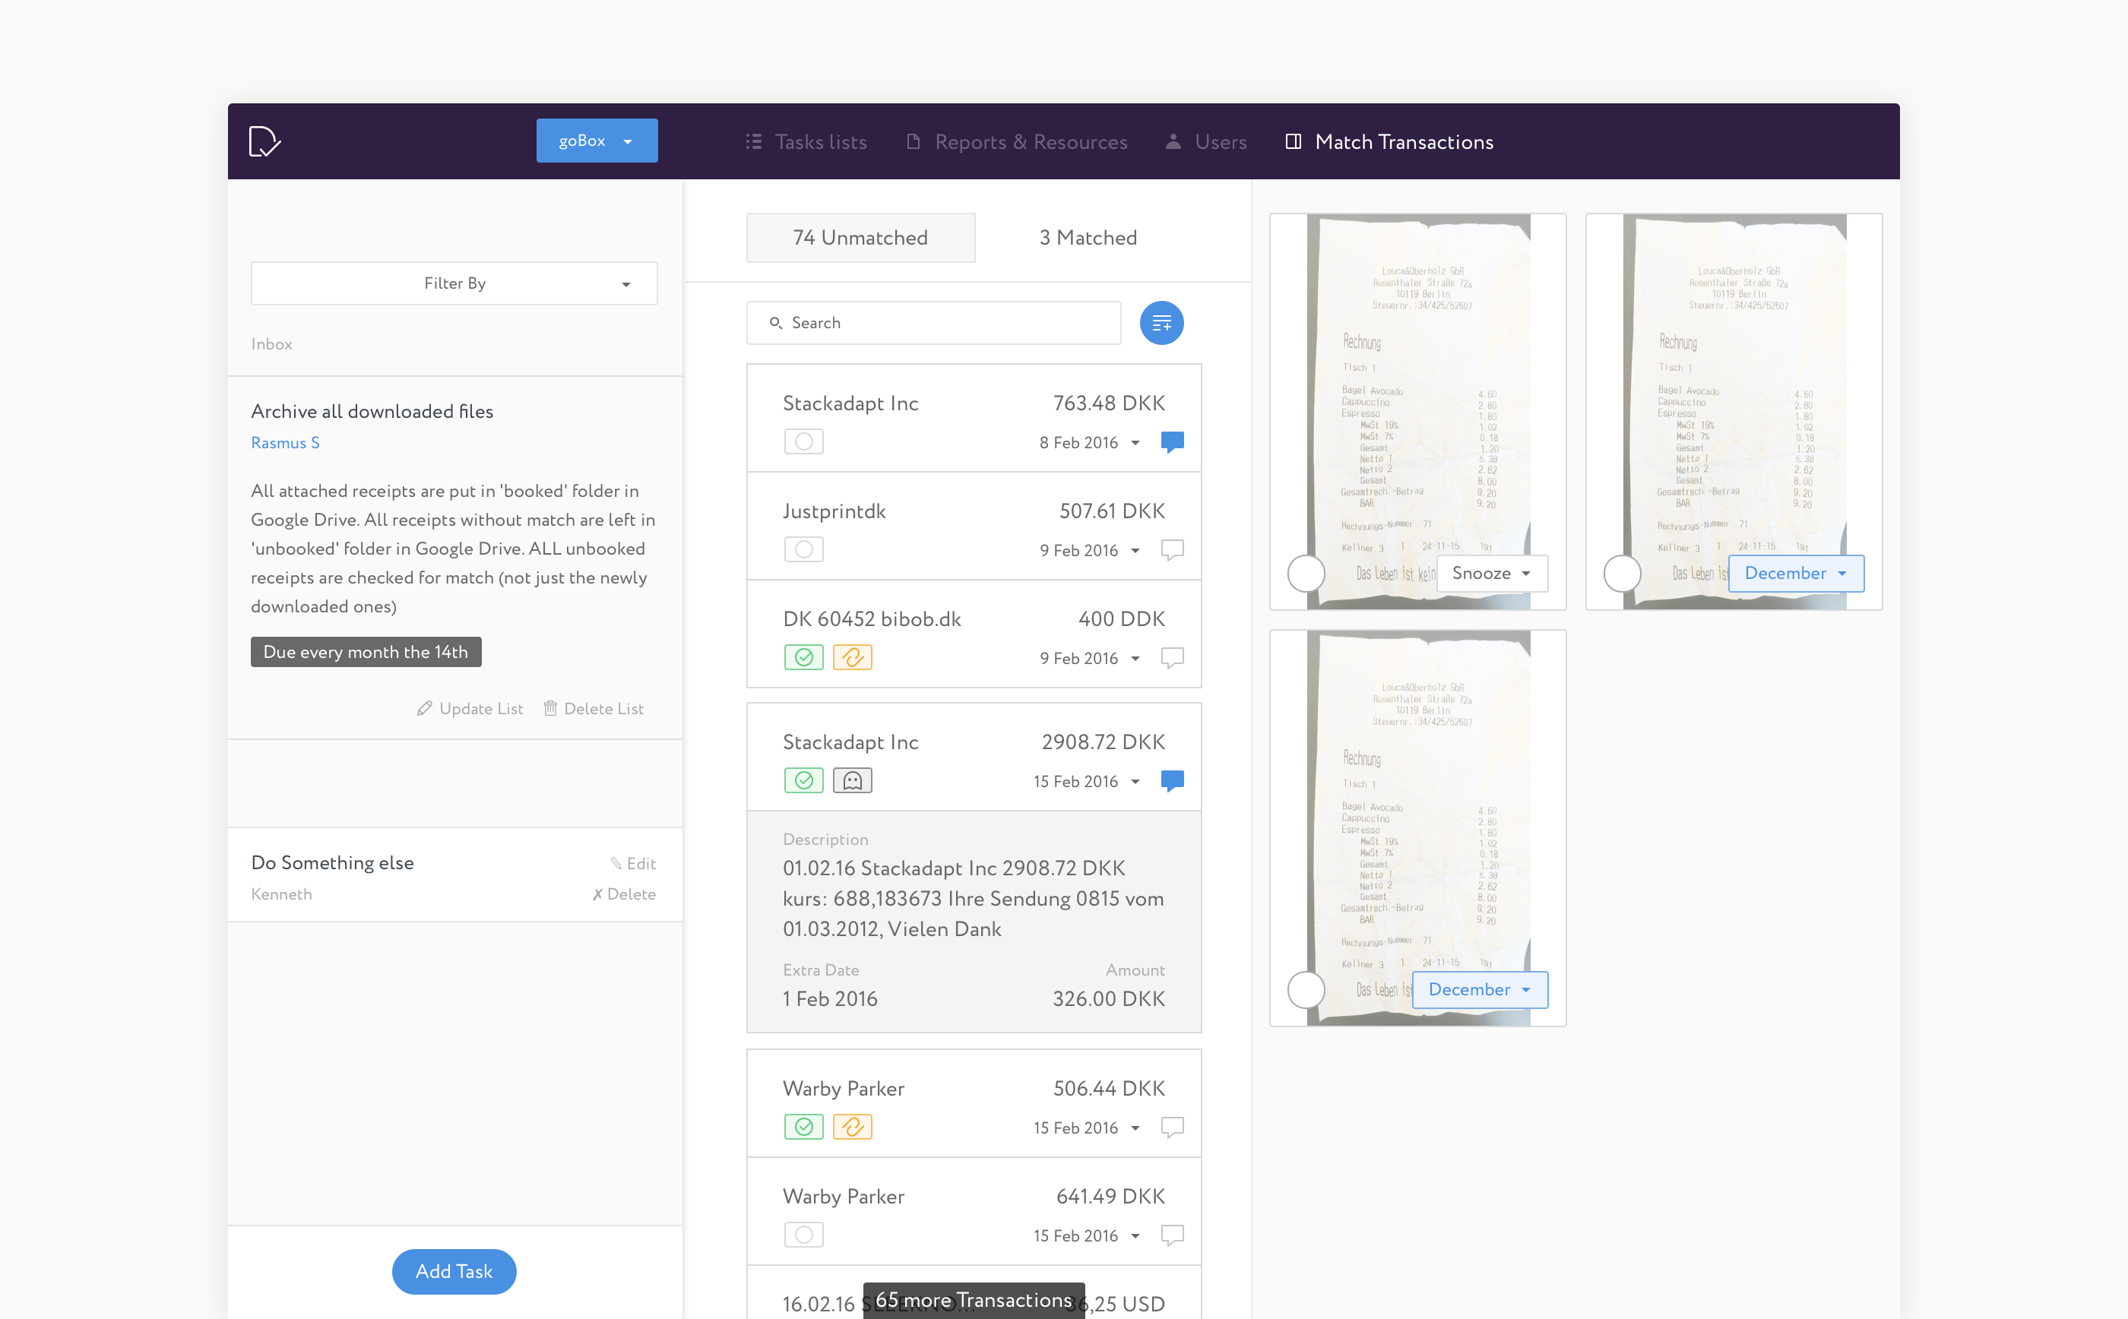The width and height of the screenshot is (2128, 1319).
Task: Open Reports & Resources menu
Action: [1018, 141]
